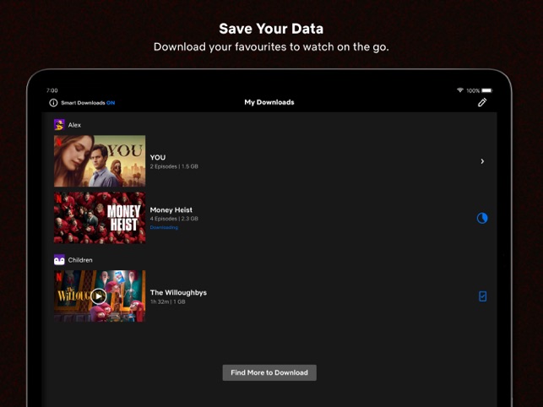Screen dimensions: 543x407
Task: Tap the Smart Downloads info icon
Action: pyautogui.click(x=53, y=103)
